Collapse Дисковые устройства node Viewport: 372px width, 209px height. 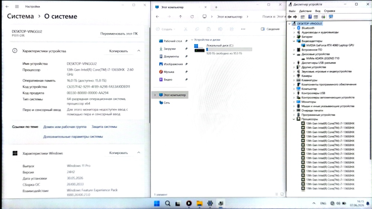[294, 54]
